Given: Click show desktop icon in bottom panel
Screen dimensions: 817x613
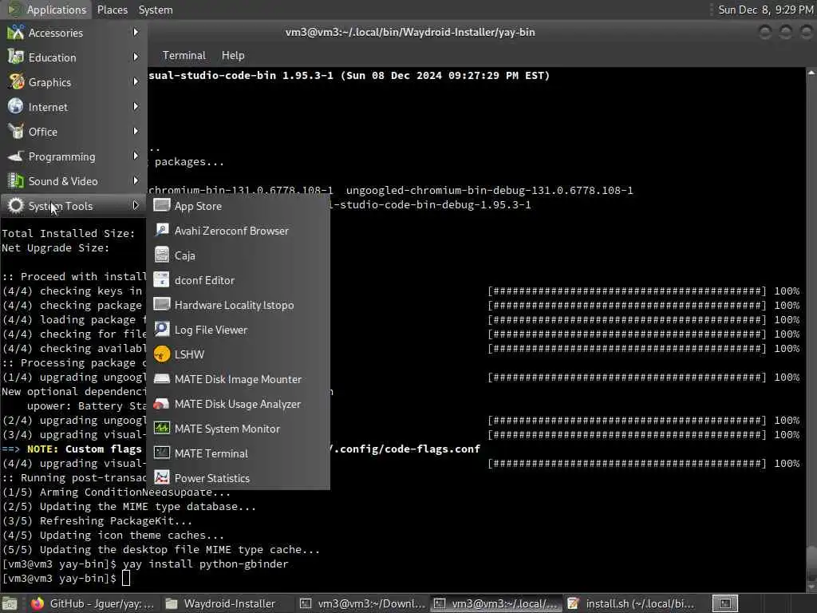Looking at the screenshot, I should 10,603.
